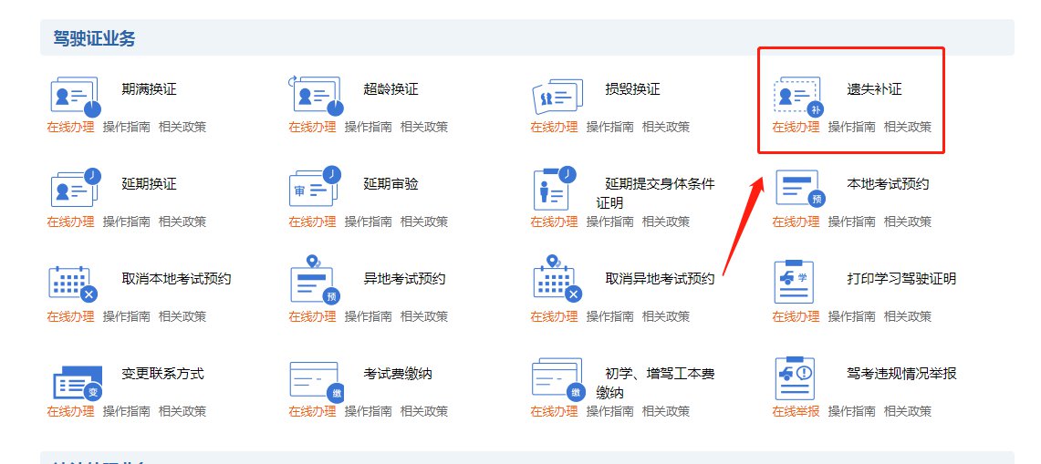Open 相关政策 under 损毁换证
This screenshot has height=464, width=1041.
coord(666,127)
